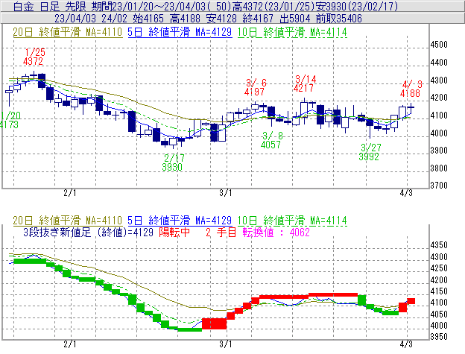465x354 pixels.
Task: Click the upper 5日 終値平滑 MA=4129 legend
Action: click(180, 32)
